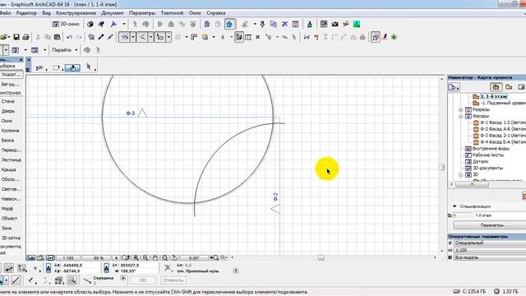Viewport: 526px width, 296px height.
Task: Open the Вид menu
Action: click(46, 13)
